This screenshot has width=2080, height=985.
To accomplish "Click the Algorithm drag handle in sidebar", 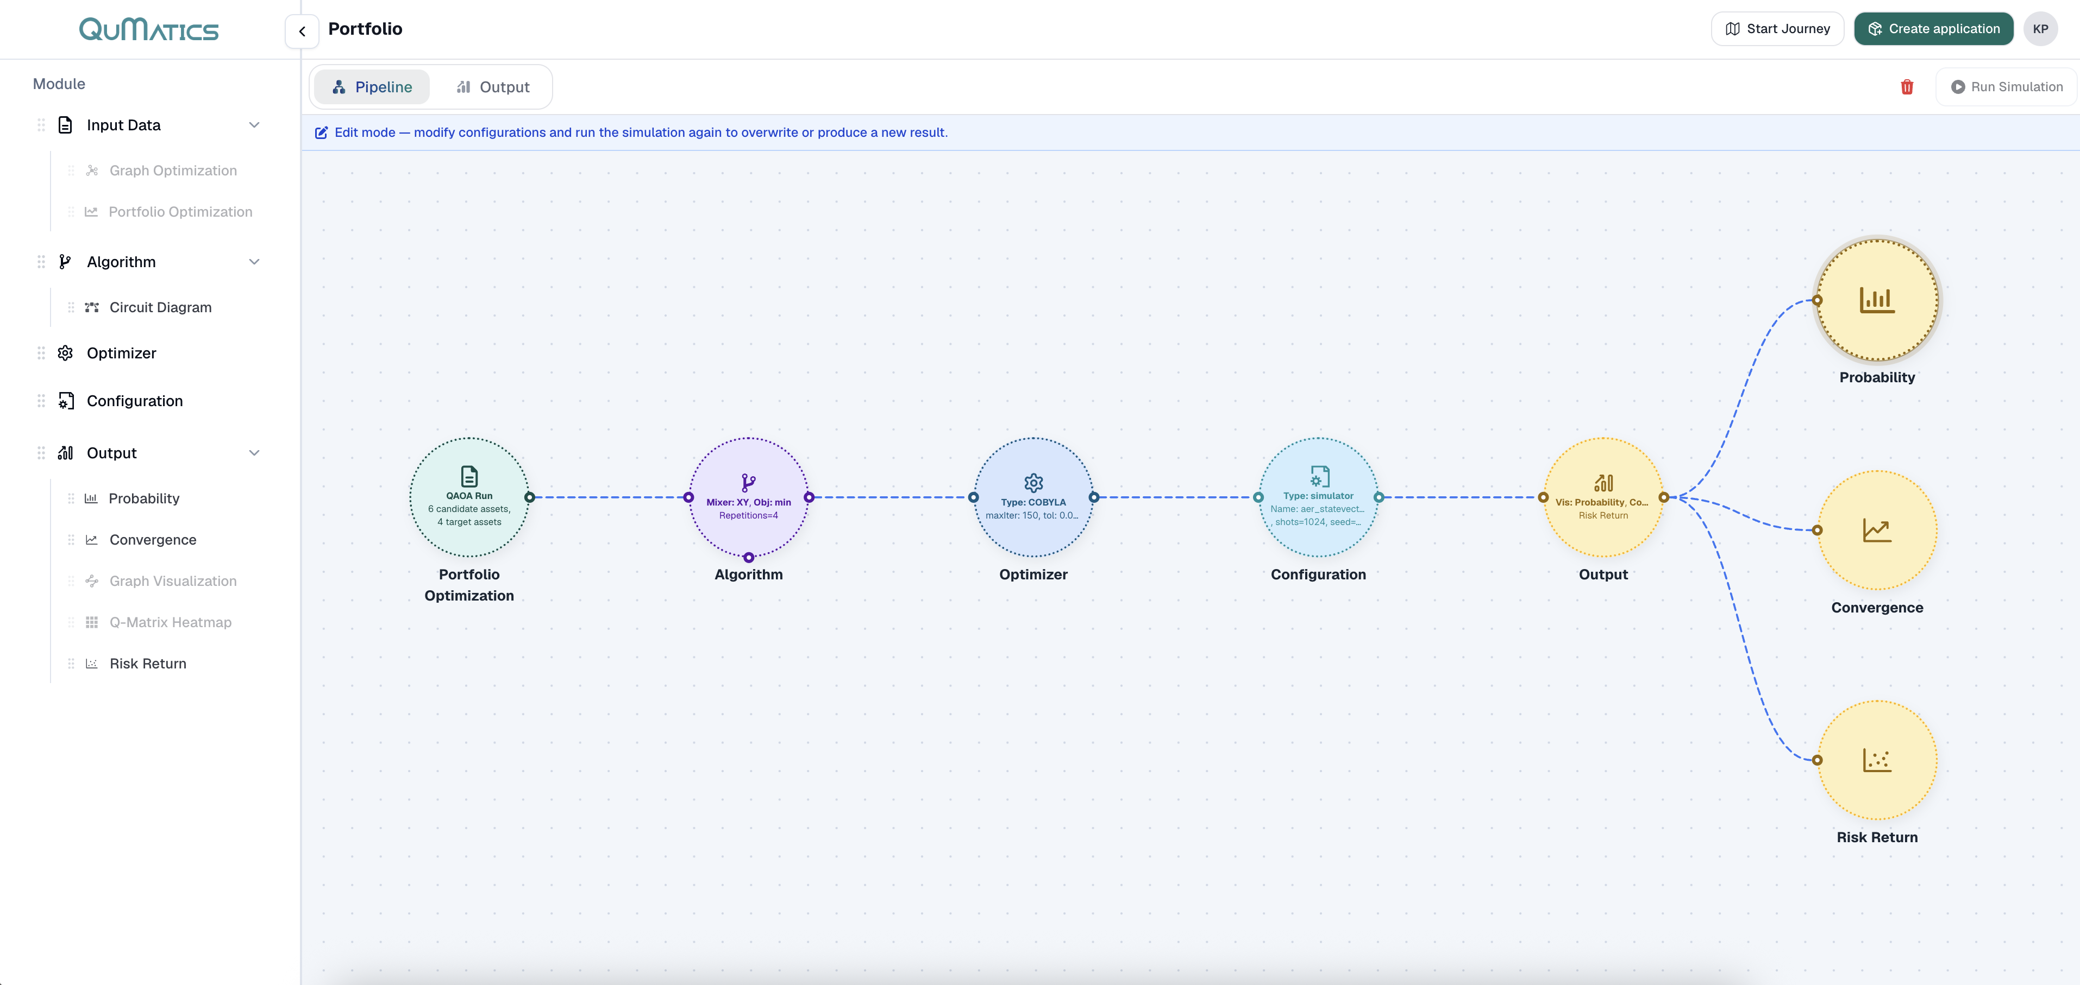I will (x=40, y=262).
